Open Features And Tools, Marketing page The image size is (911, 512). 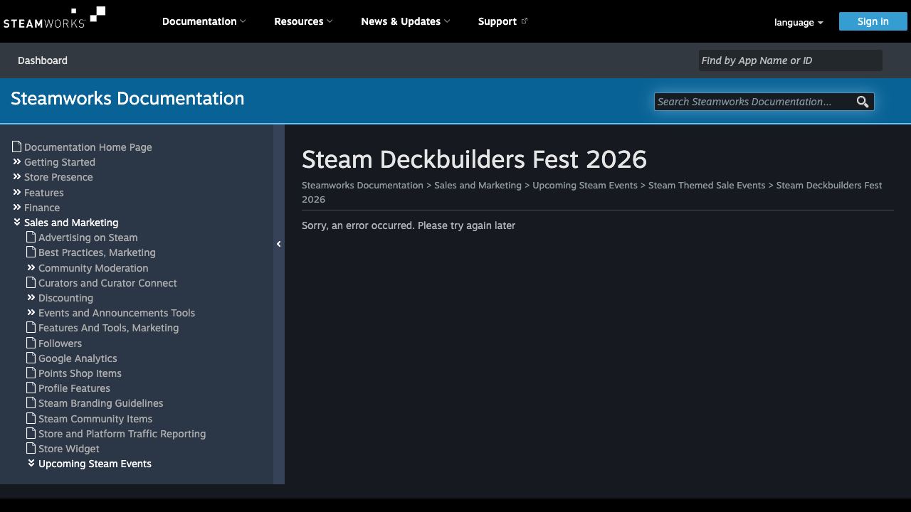click(108, 328)
